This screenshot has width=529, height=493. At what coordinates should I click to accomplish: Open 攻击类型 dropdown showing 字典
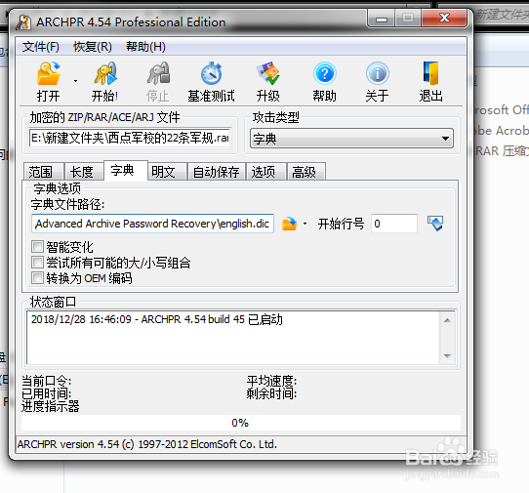pos(351,138)
